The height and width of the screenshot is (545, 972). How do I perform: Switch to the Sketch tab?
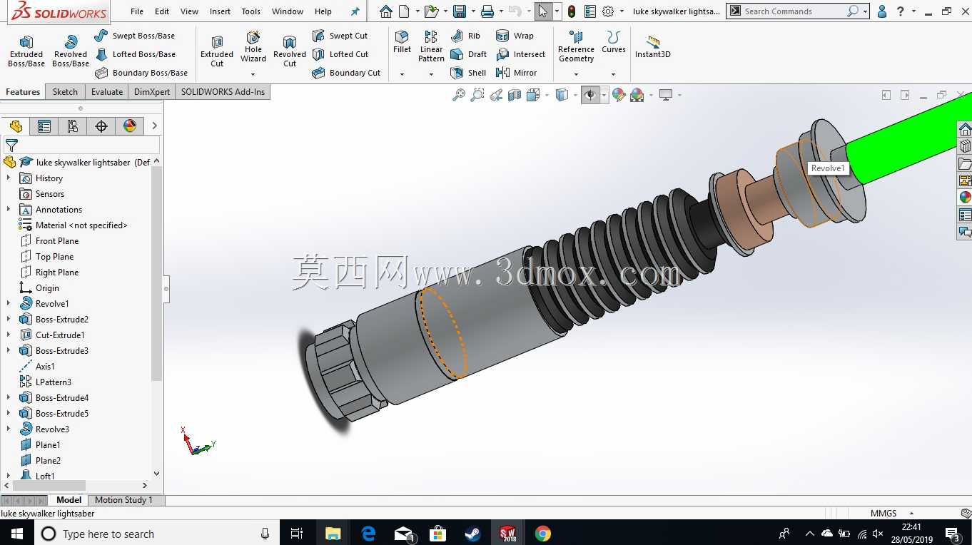pos(65,92)
